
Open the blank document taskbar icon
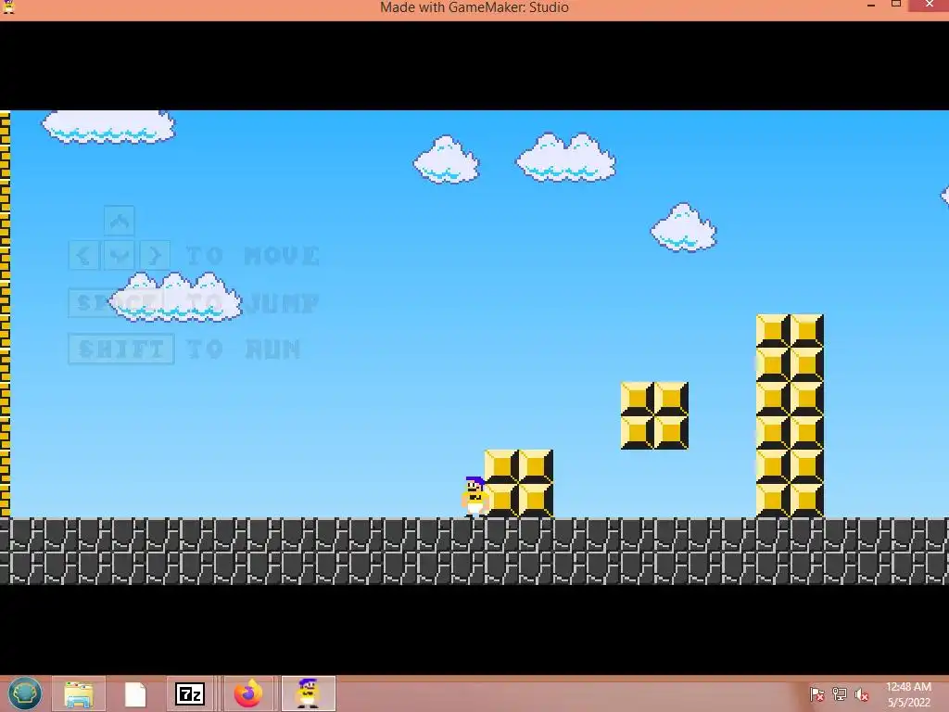click(x=135, y=693)
